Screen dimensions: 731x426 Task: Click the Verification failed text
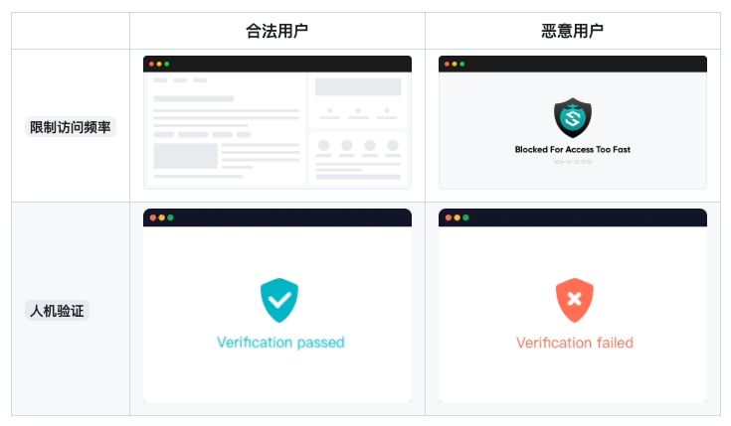[x=575, y=343]
